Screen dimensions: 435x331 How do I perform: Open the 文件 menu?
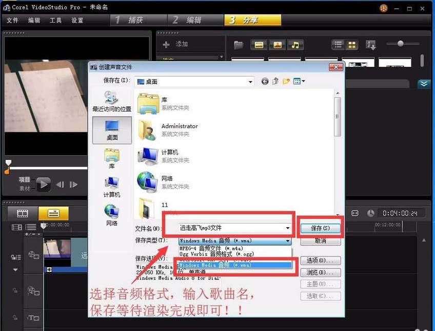(12, 21)
